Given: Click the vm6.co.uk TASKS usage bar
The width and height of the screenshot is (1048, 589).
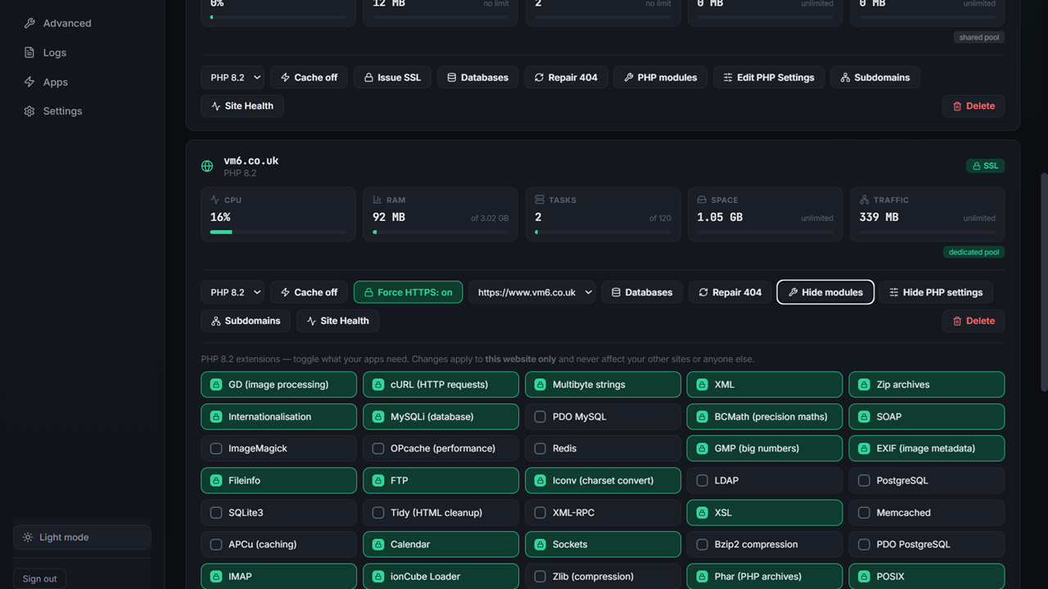Looking at the screenshot, I should coord(603,232).
